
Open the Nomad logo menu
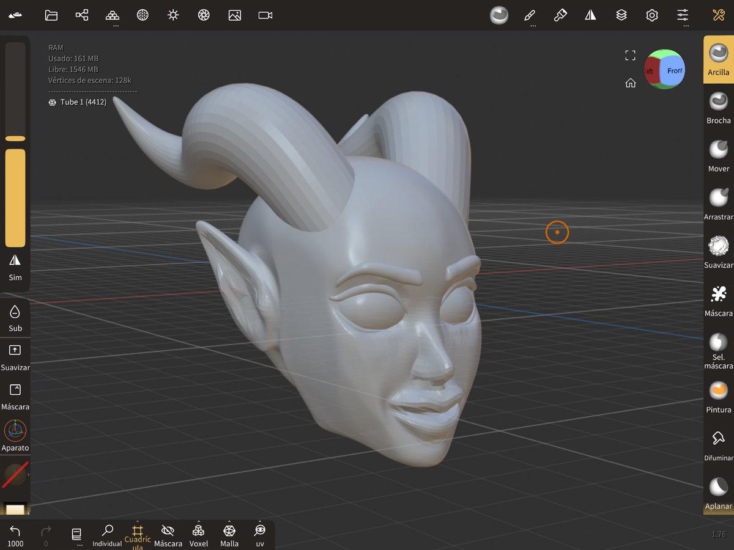tap(15, 15)
